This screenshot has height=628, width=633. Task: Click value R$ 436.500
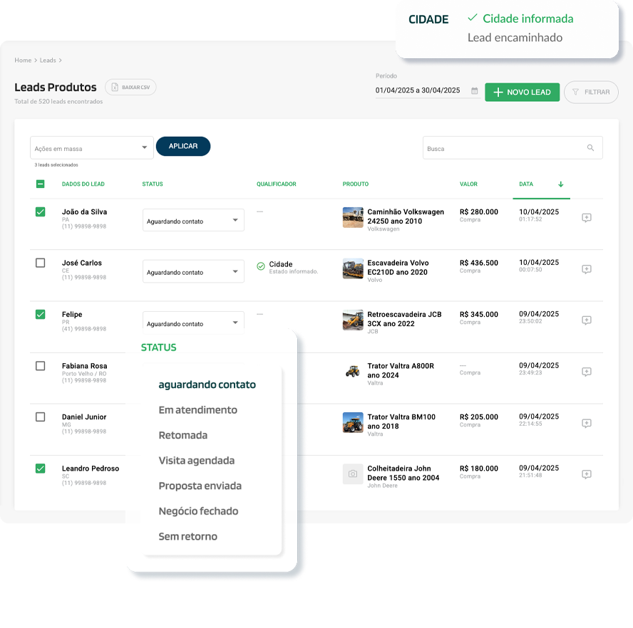click(x=479, y=263)
